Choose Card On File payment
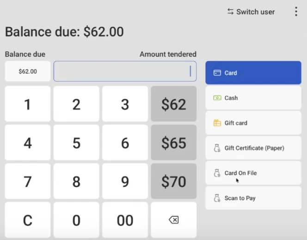Viewport: 307px width, 240px height. [x=253, y=173]
